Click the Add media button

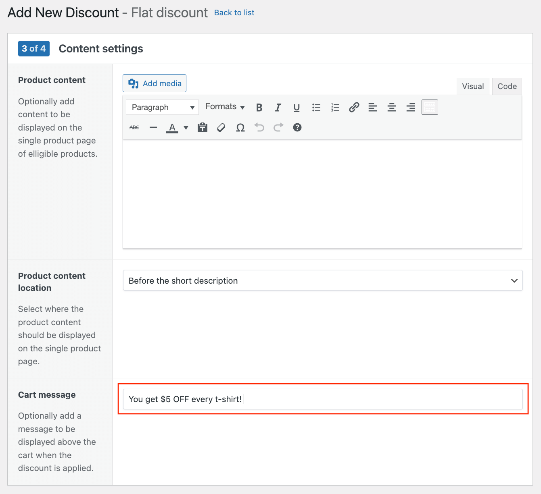pos(155,83)
